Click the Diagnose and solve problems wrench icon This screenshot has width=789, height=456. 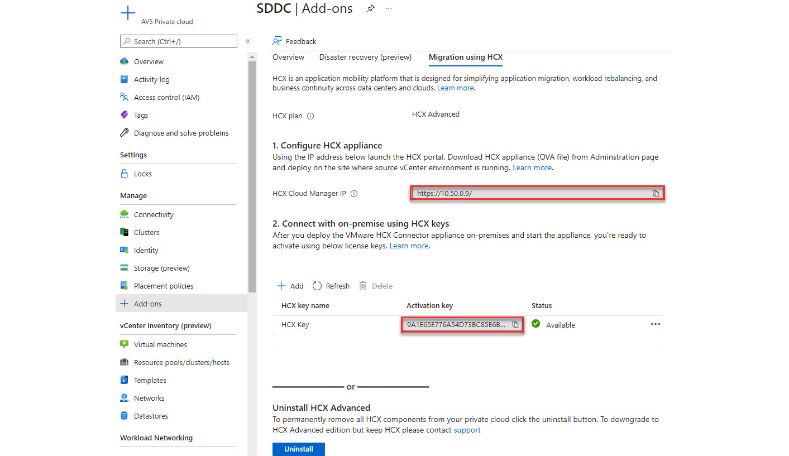[x=125, y=133]
